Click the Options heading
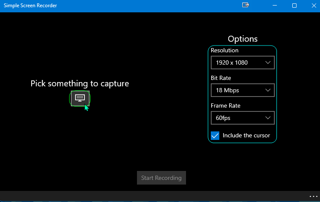 (243, 39)
